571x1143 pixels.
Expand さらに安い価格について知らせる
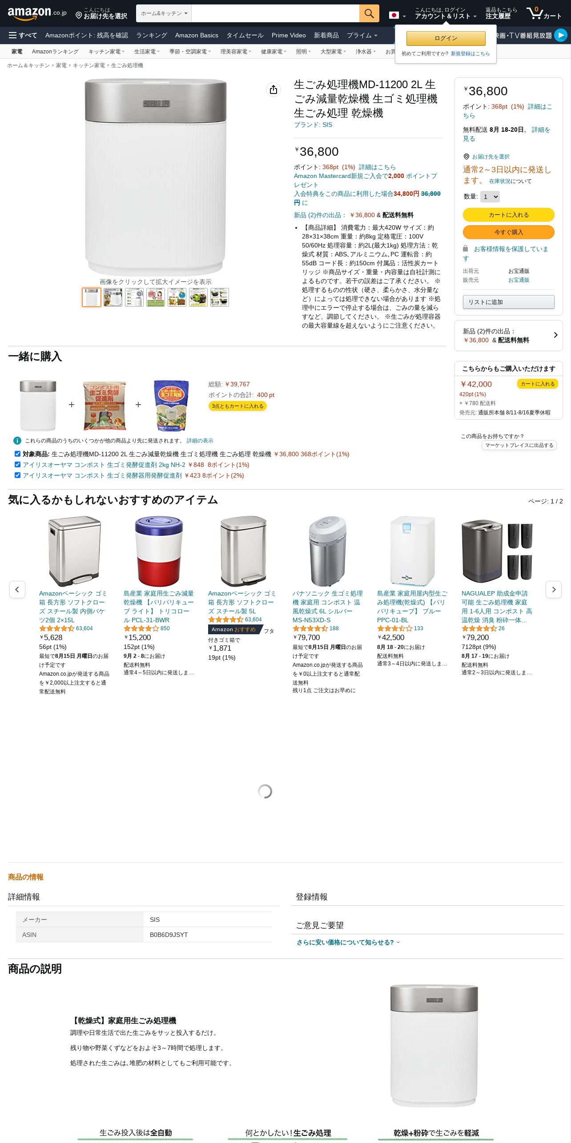coord(348,942)
